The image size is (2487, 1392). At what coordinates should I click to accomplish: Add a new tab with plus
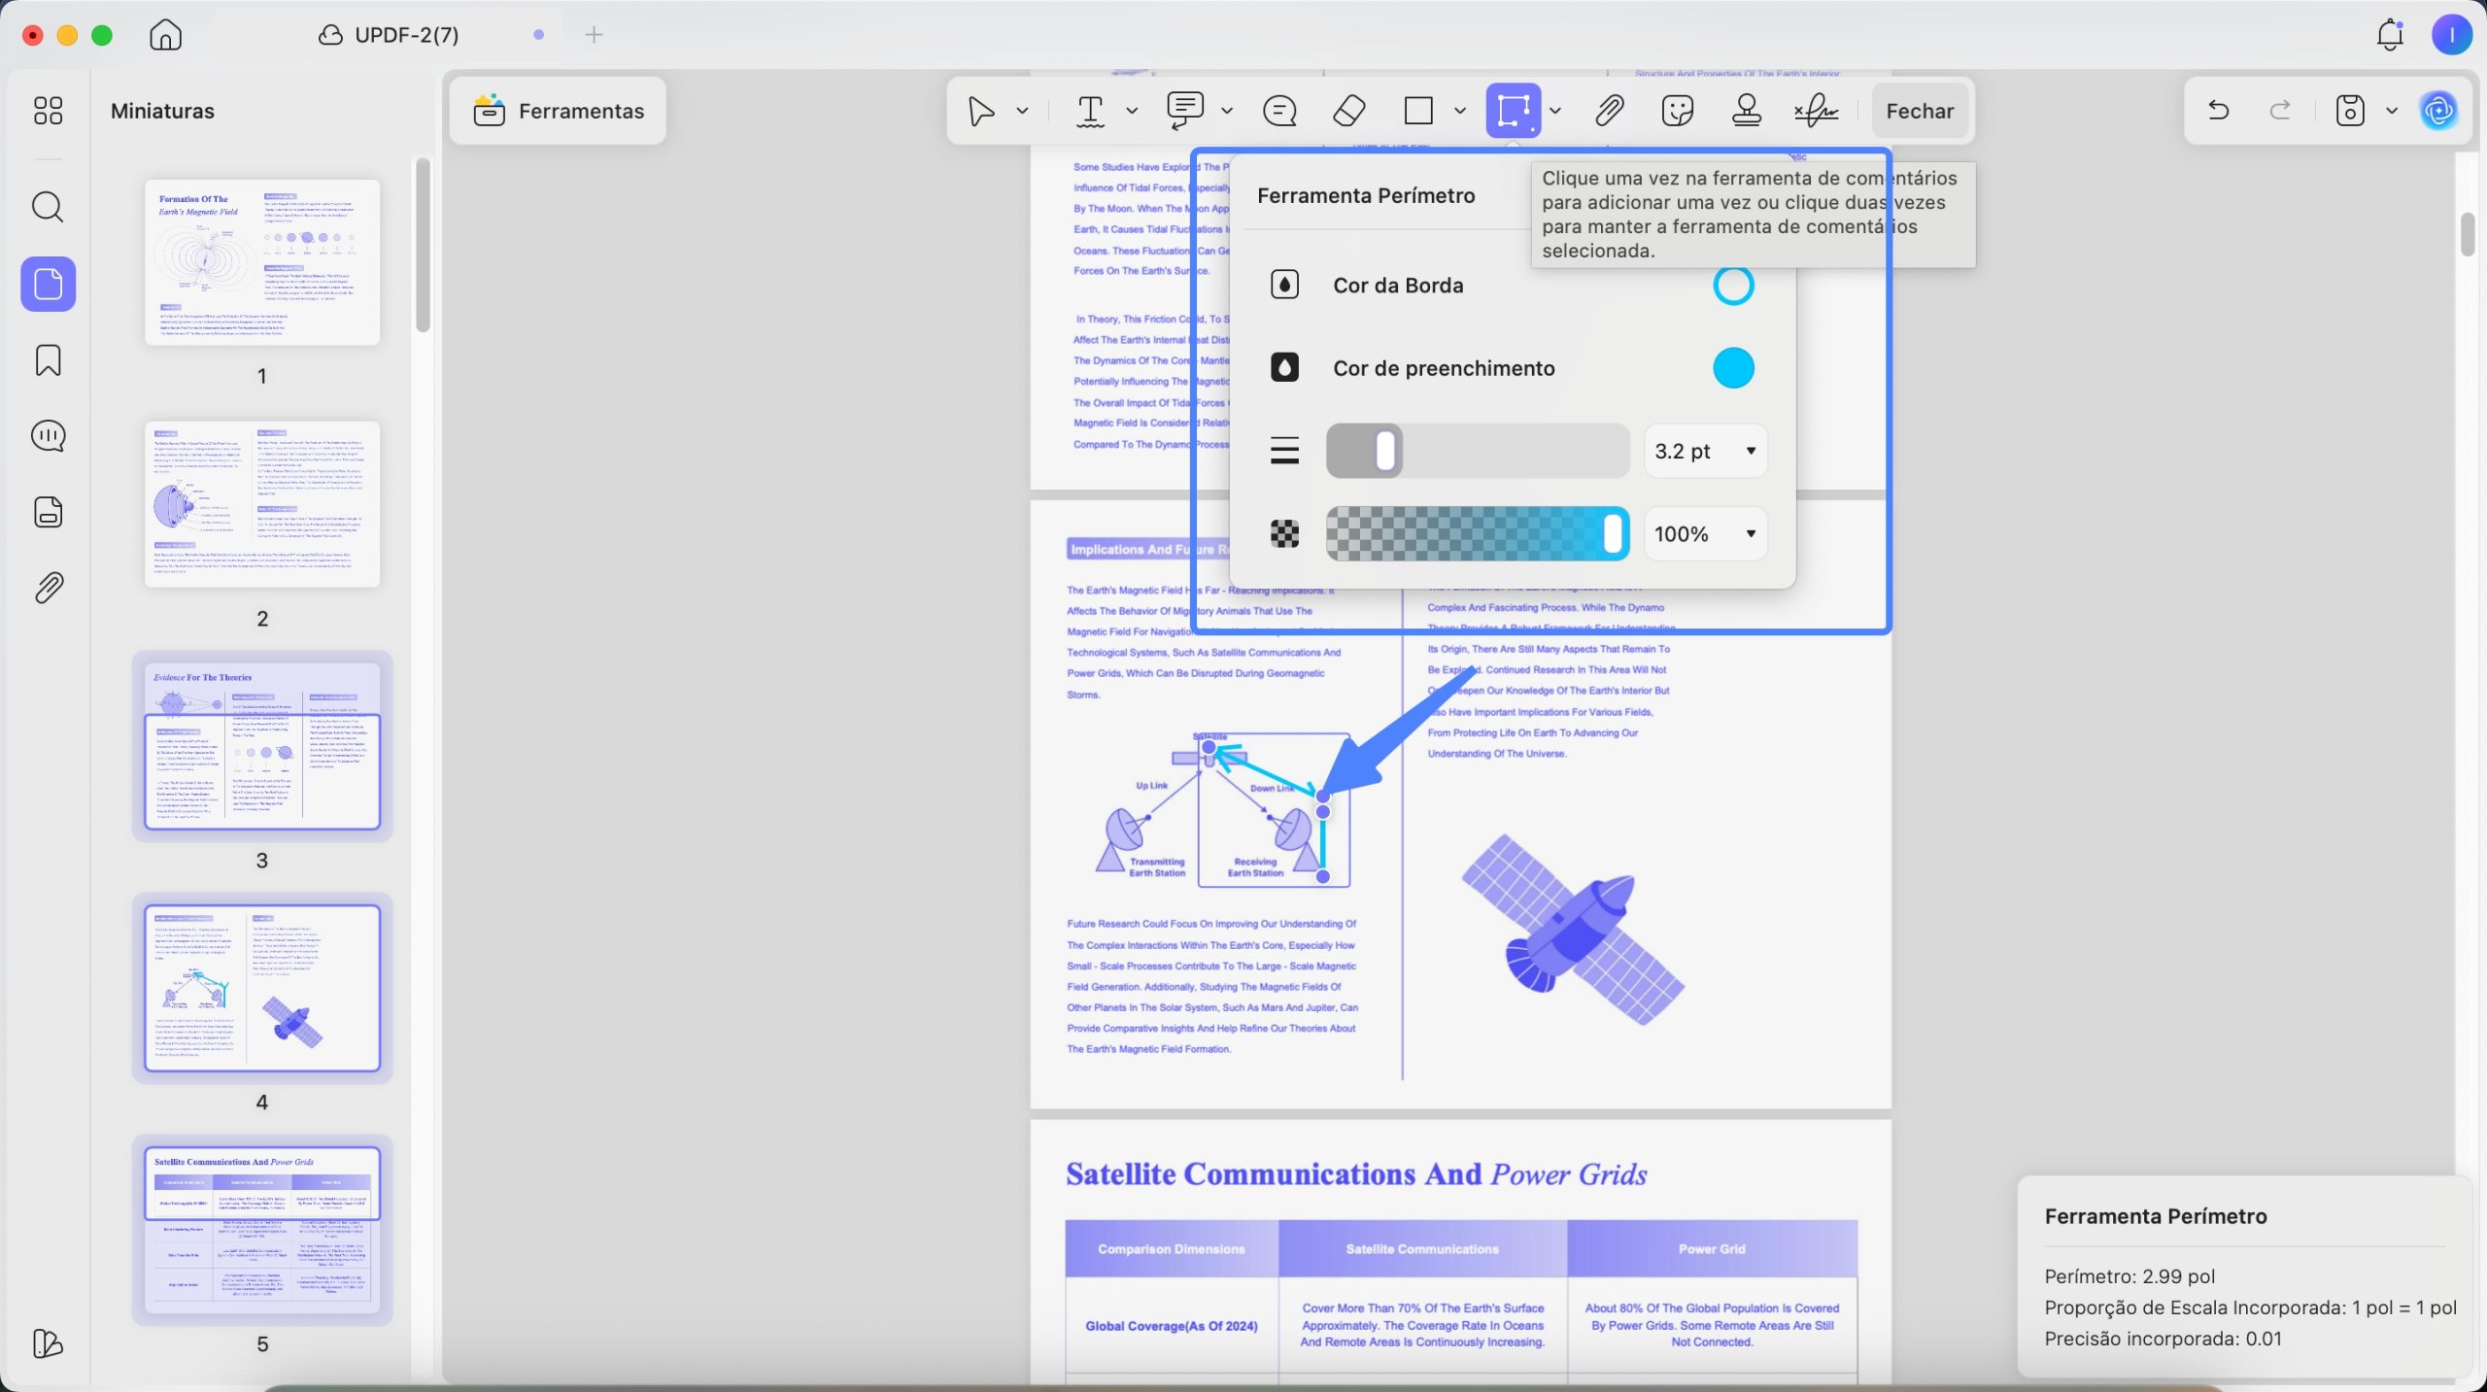[x=594, y=35]
